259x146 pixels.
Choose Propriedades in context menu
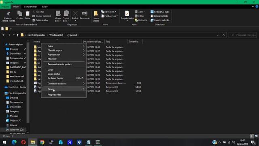[64, 94]
